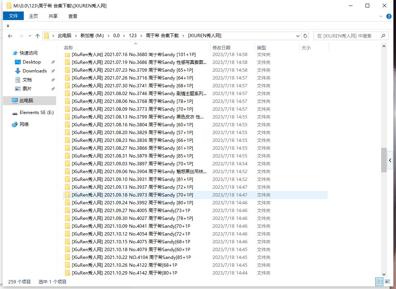Expand chevron after 新加卷 (M:) breadcrumb
This screenshot has height=289, width=396.
pos(108,36)
